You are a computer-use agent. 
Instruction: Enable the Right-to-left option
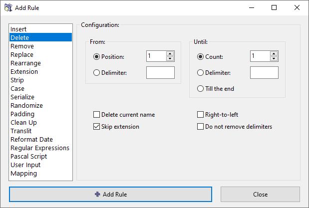point(201,115)
